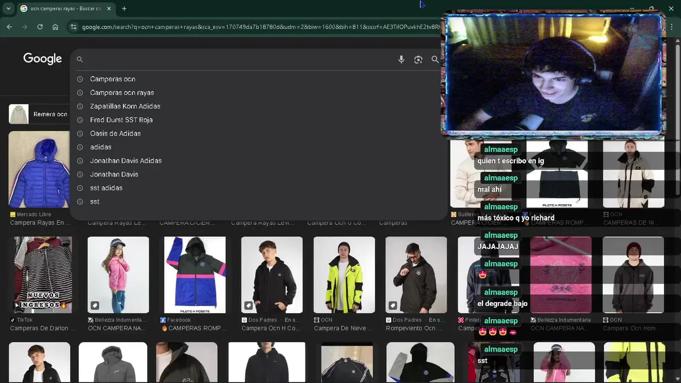
Task: Open blue puffer jacket Mercado Libre image
Action: (39, 169)
